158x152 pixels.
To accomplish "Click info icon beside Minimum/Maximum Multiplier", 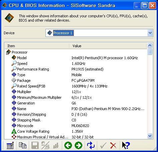I will 14,97.
